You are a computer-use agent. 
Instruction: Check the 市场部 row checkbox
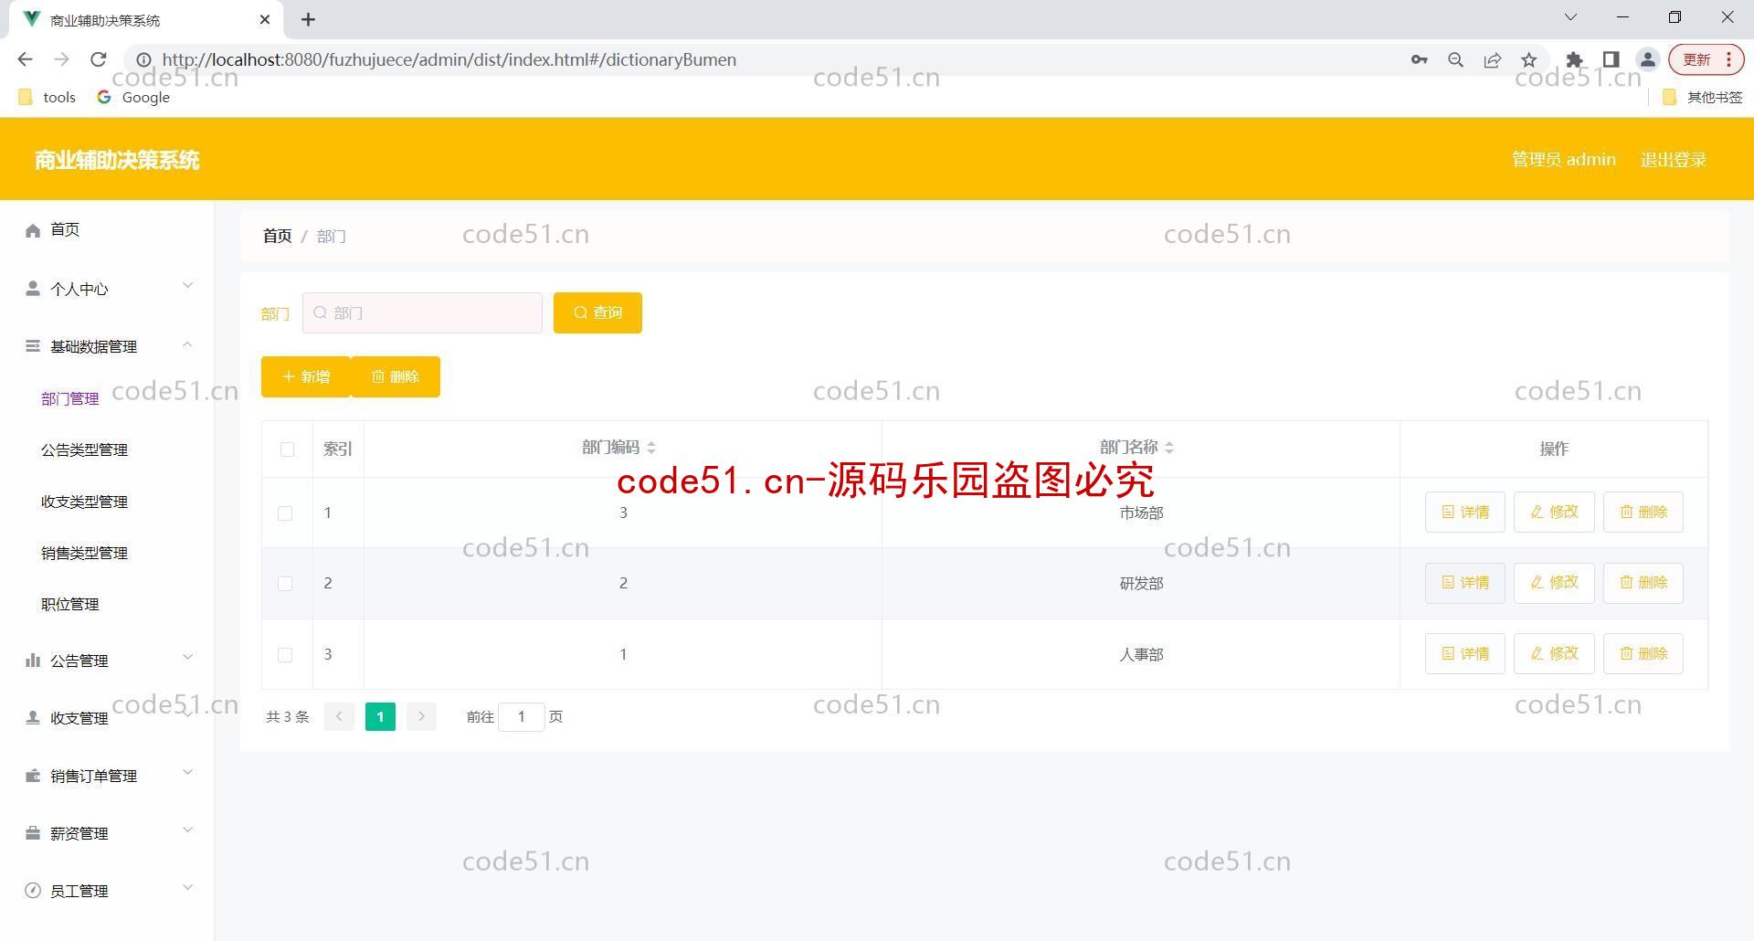[x=285, y=513]
